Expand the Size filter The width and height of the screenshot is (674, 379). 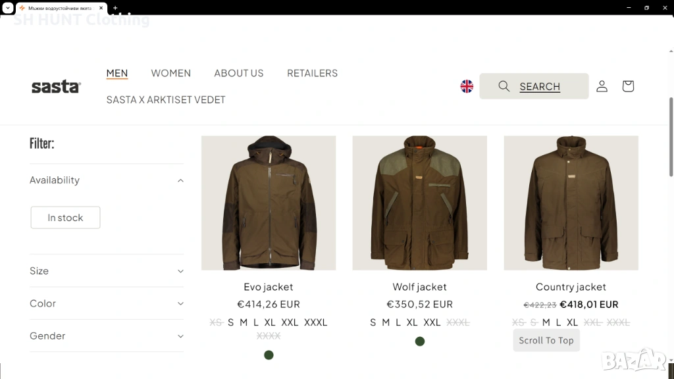[x=107, y=271]
